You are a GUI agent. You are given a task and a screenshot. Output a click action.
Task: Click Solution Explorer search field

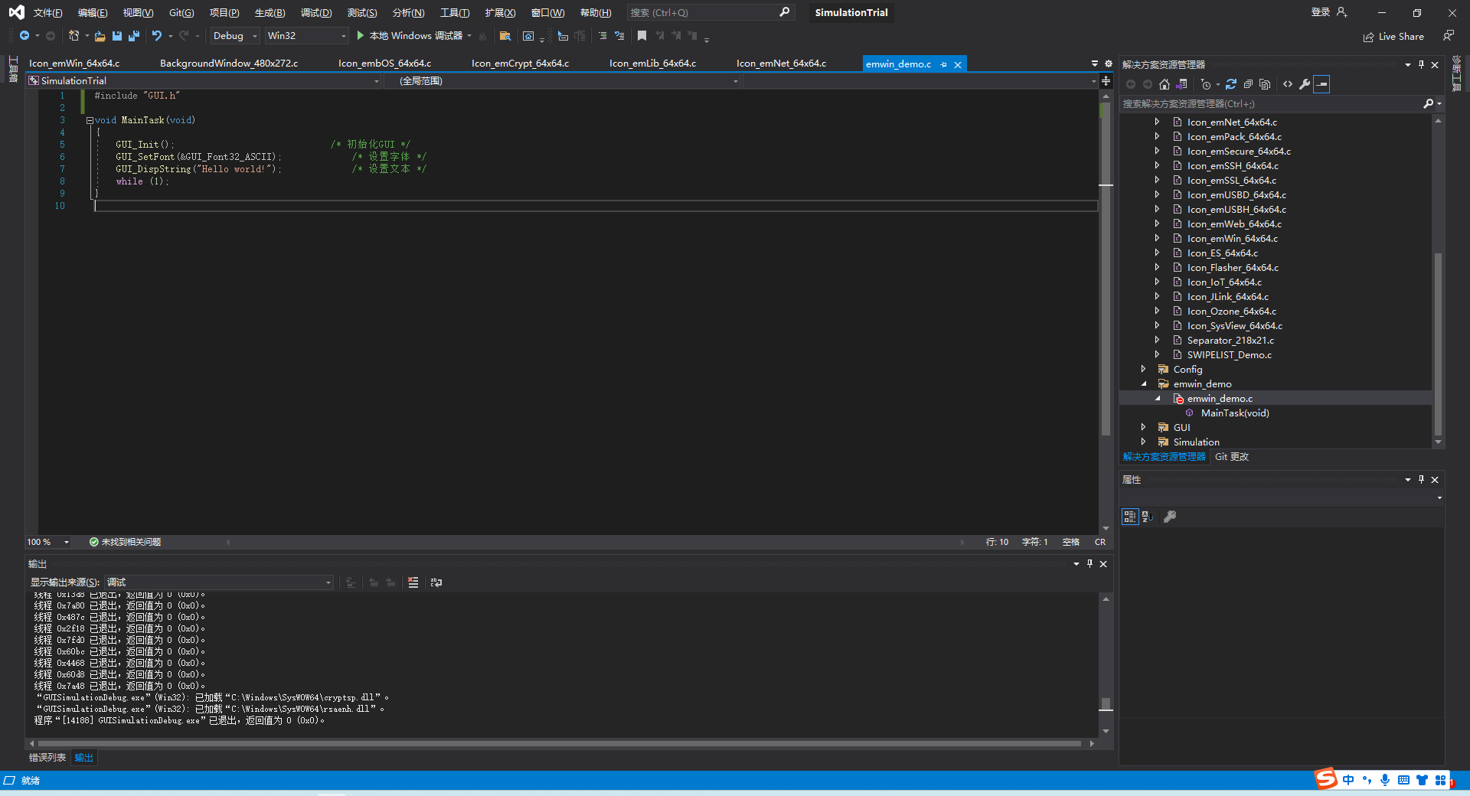[1271, 104]
